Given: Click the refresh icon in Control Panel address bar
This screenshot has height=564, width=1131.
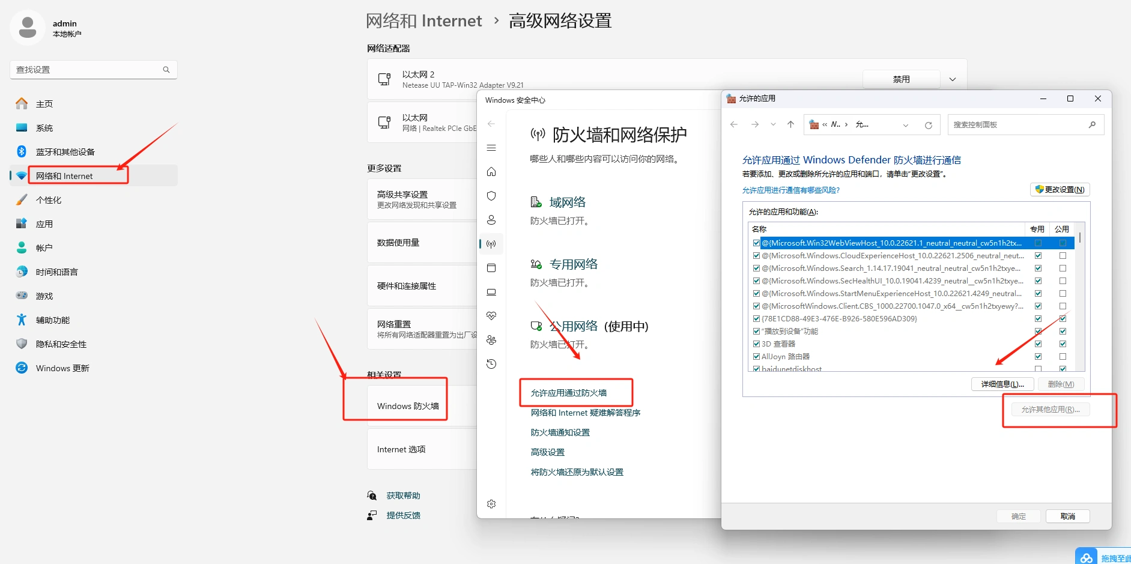Looking at the screenshot, I should pos(929,124).
